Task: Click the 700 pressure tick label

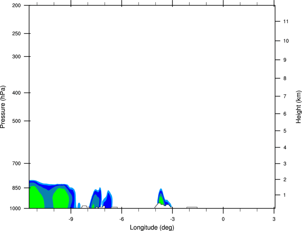Action: 16,163
